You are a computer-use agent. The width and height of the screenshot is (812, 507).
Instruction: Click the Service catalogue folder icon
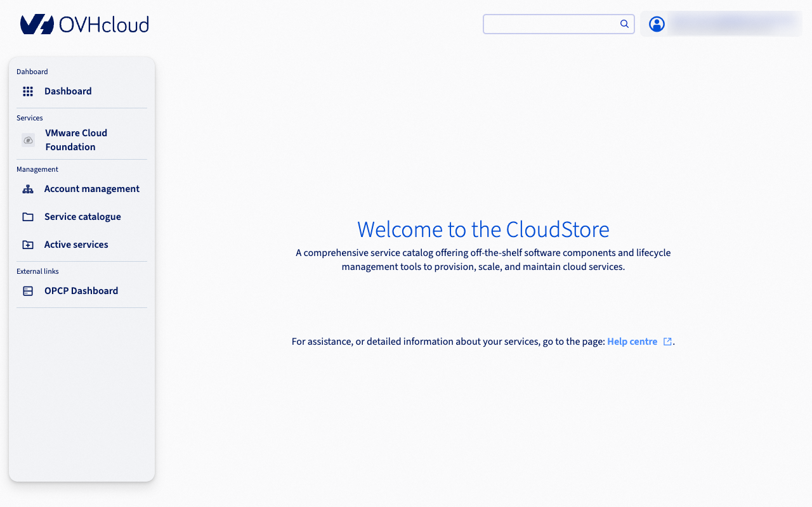(x=27, y=216)
